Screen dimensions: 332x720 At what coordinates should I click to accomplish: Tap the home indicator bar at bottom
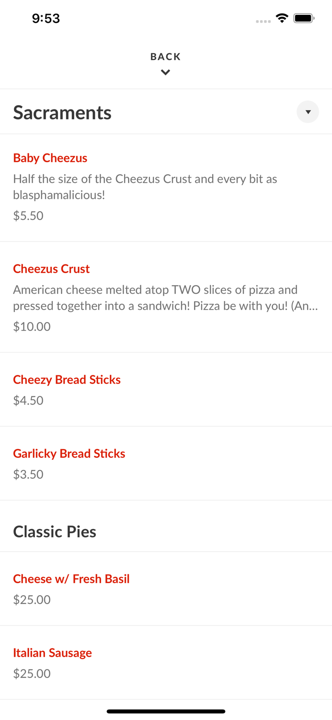(x=166, y=711)
